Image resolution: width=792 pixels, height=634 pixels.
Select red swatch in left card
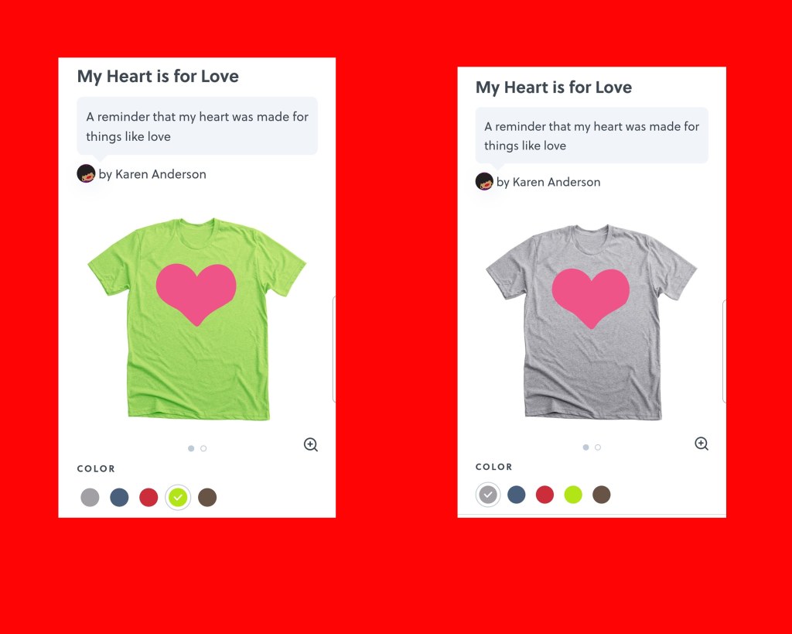[x=148, y=498]
